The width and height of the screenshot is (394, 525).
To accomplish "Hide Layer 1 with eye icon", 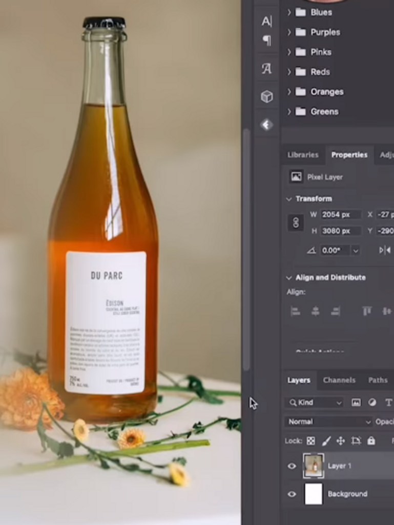I will coord(292,466).
